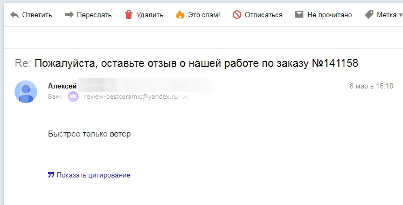Click sender name Алексей

(62, 86)
